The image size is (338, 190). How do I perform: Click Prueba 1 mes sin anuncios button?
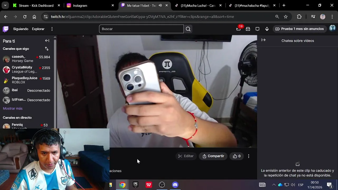pos(299,29)
